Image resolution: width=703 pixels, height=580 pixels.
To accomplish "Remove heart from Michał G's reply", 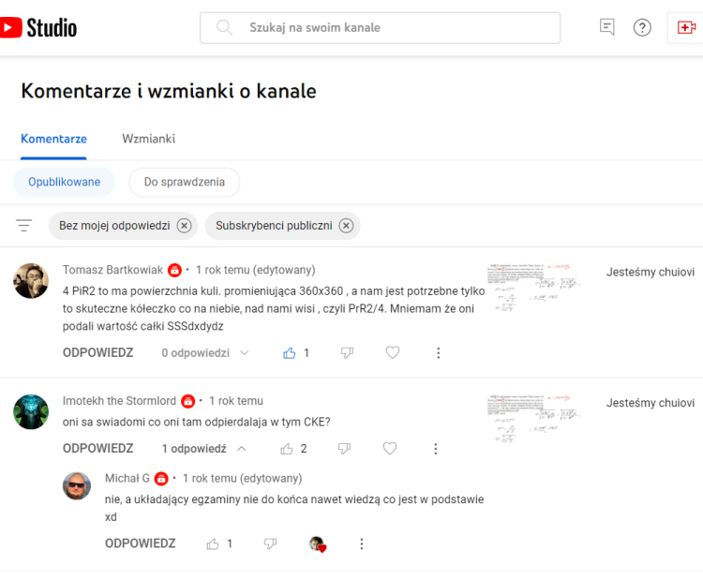I will pyautogui.click(x=318, y=543).
